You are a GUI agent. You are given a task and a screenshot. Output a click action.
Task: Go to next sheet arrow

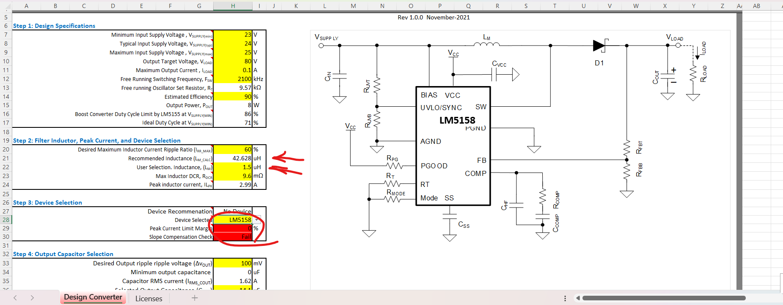(x=32, y=298)
